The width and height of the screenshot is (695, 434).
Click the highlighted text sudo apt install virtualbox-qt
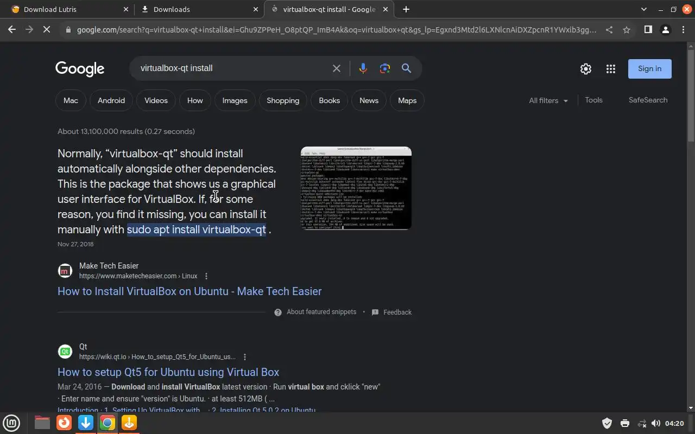197,229
